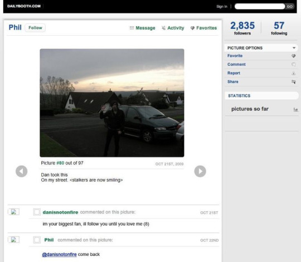Click danisnotonfire's broken avatar image
This screenshot has height=262, width=301.
pyautogui.click(x=13, y=212)
